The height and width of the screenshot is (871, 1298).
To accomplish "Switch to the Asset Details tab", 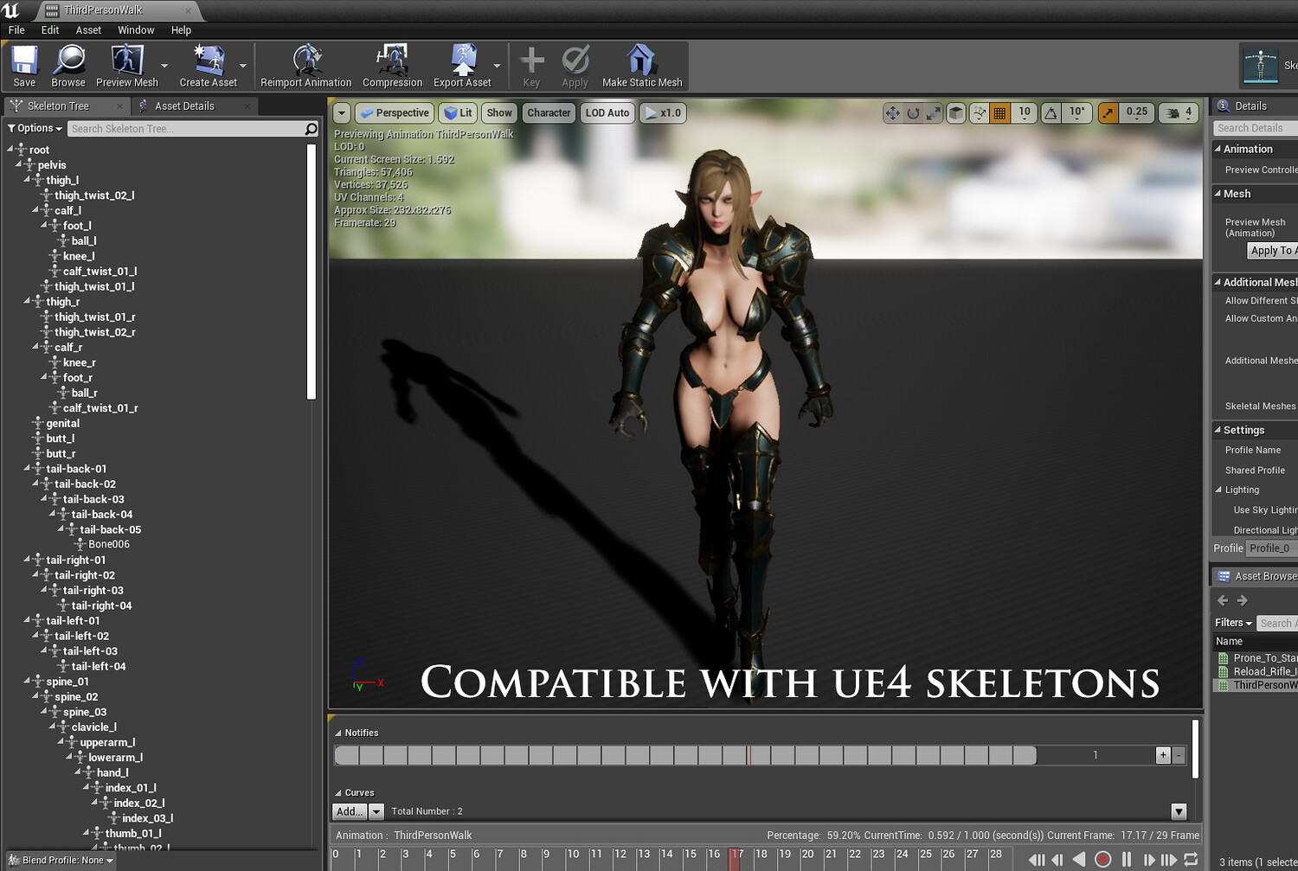I will pos(184,106).
